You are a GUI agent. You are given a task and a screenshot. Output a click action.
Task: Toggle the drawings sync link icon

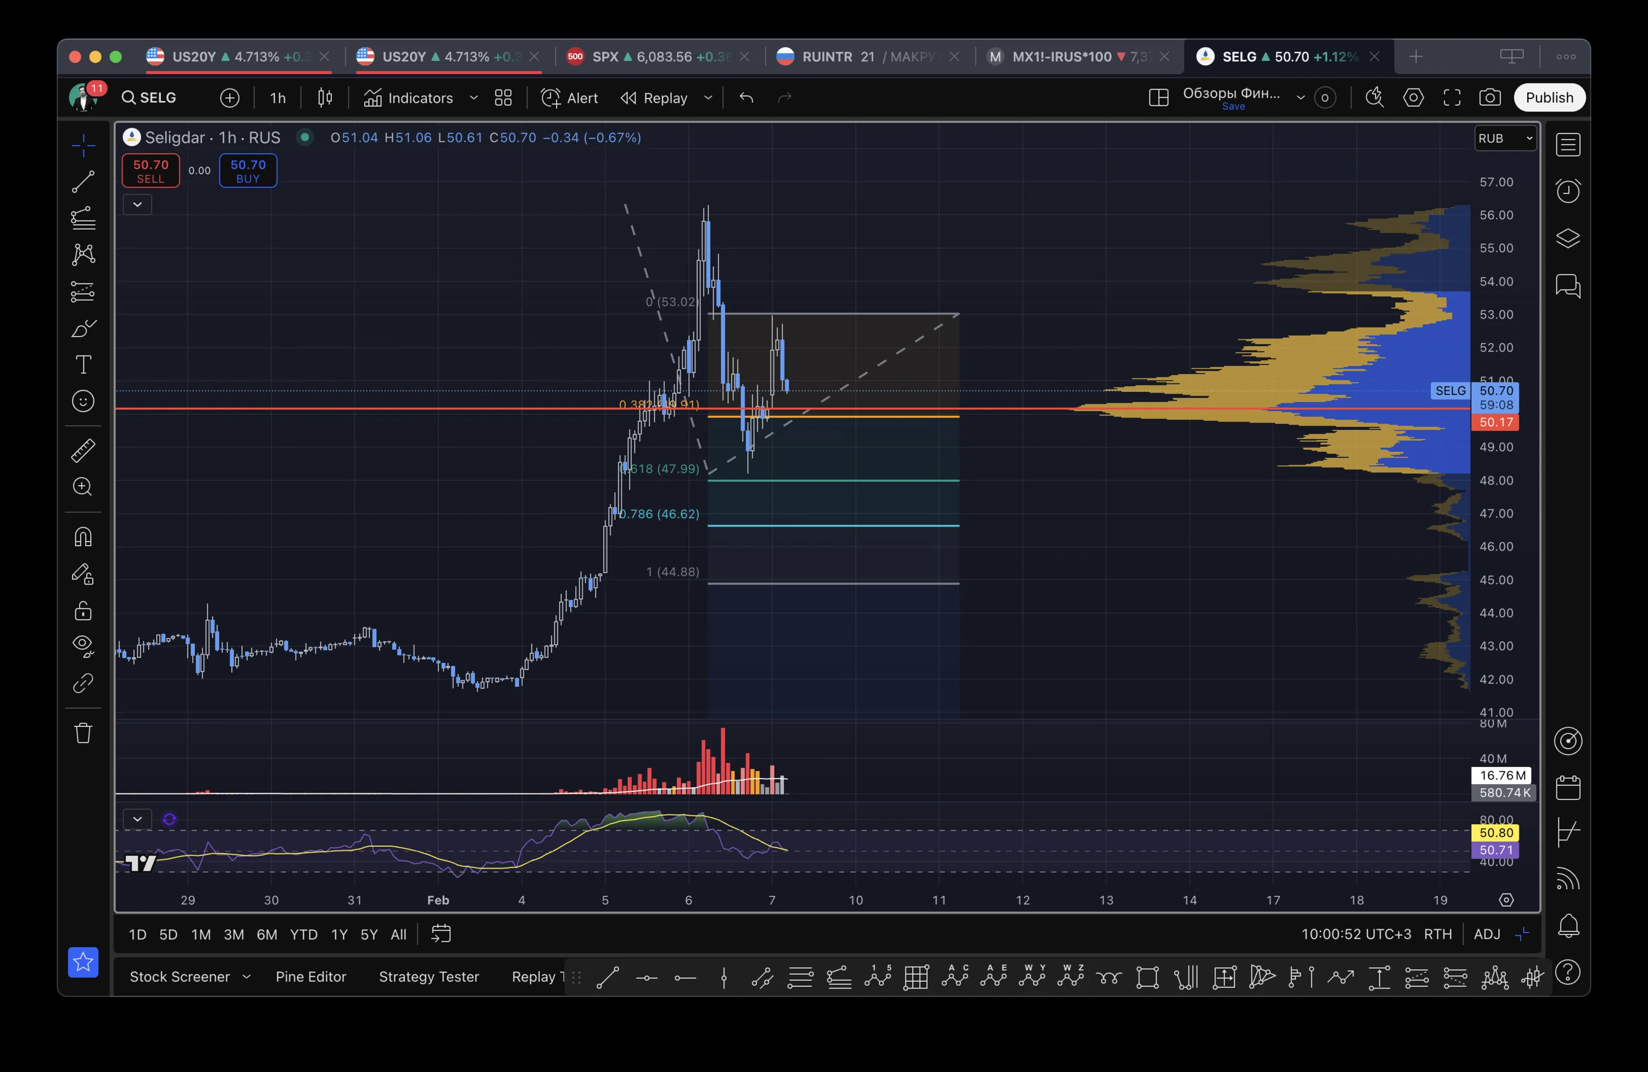pyautogui.click(x=83, y=684)
